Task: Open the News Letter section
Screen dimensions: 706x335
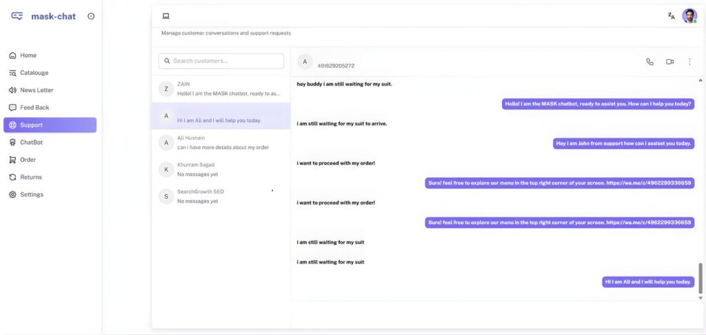Action: 36,90
